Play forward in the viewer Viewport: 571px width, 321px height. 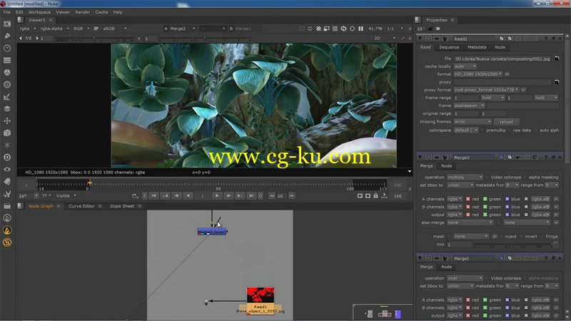coord(217,195)
